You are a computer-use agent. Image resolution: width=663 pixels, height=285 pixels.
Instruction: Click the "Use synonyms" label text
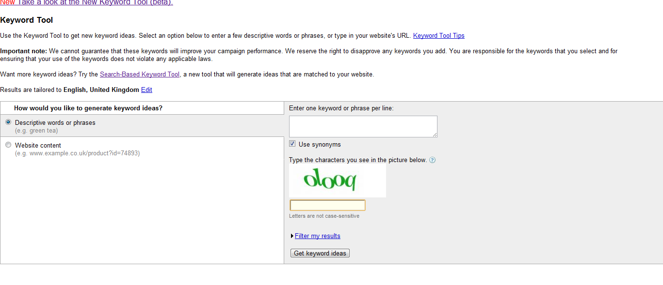coord(320,145)
